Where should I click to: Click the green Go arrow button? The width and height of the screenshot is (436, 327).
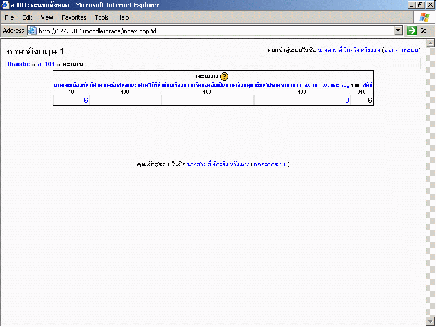point(417,31)
